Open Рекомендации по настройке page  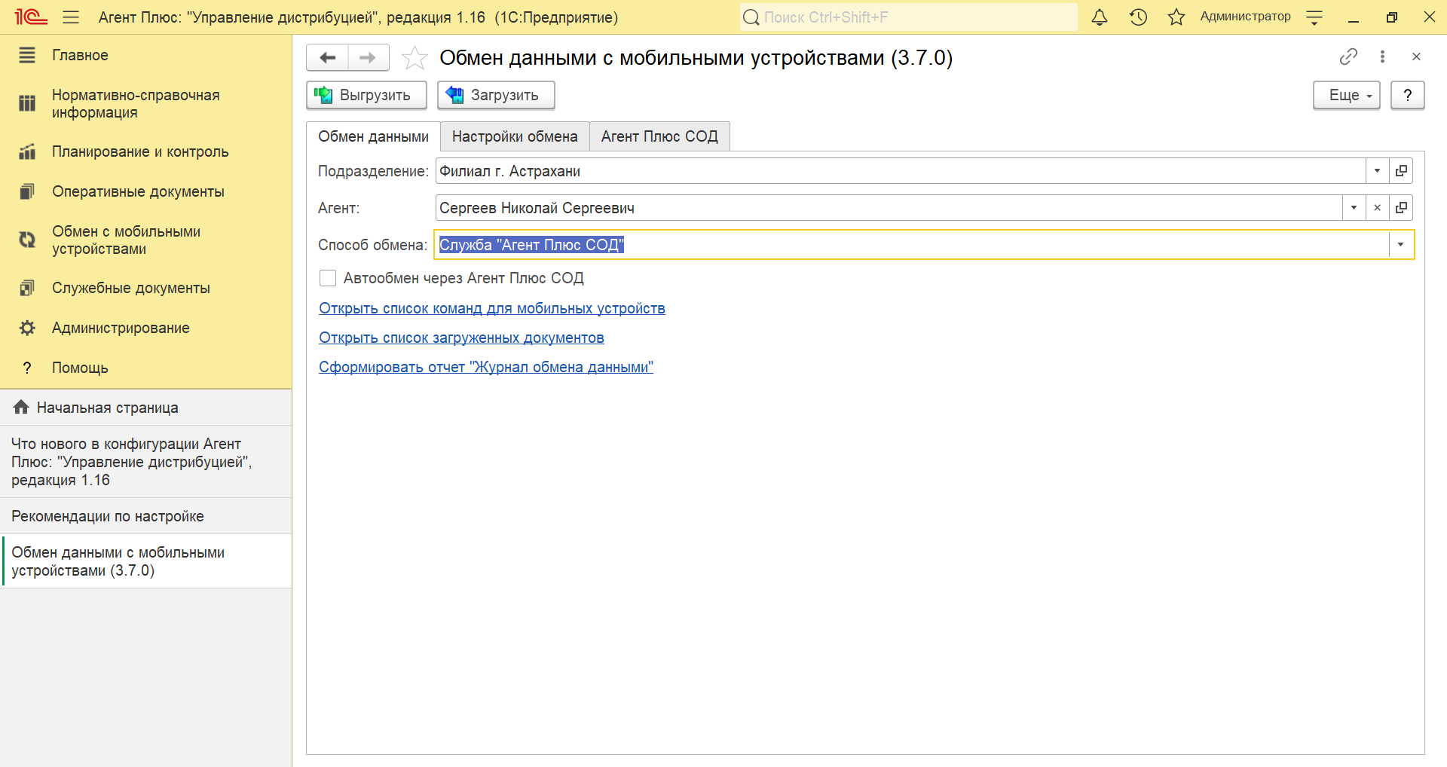145,516
